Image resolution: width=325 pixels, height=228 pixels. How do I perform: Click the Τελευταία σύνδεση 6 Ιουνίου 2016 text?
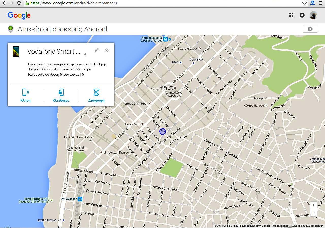pos(56,74)
